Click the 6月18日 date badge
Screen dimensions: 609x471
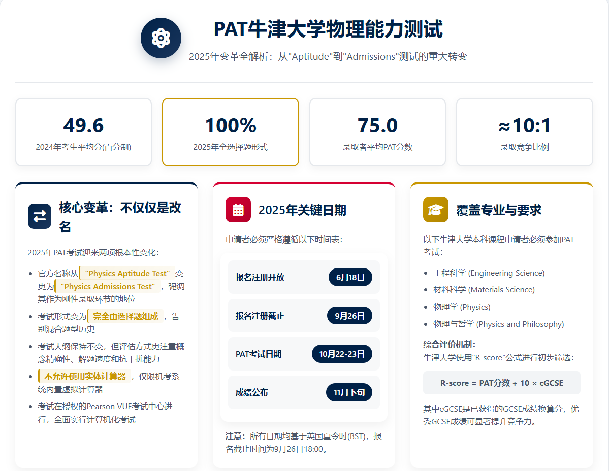point(350,277)
